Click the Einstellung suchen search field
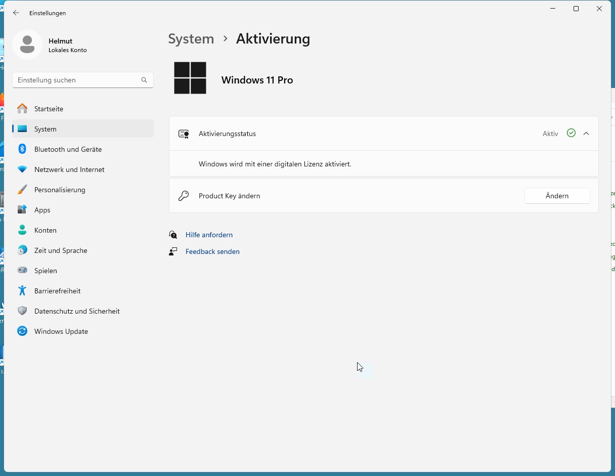The height and width of the screenshot is (476, 615). pos(83,80)
